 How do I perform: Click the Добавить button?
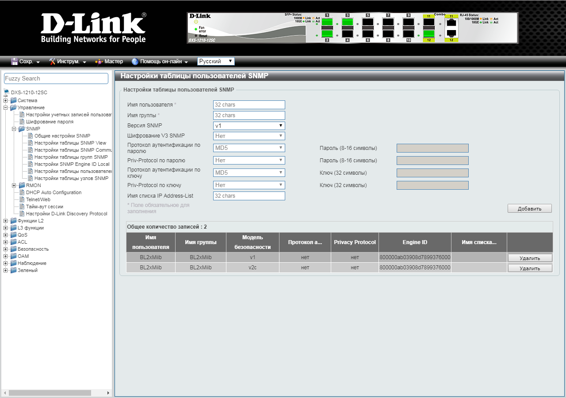(x=530, y=208)
